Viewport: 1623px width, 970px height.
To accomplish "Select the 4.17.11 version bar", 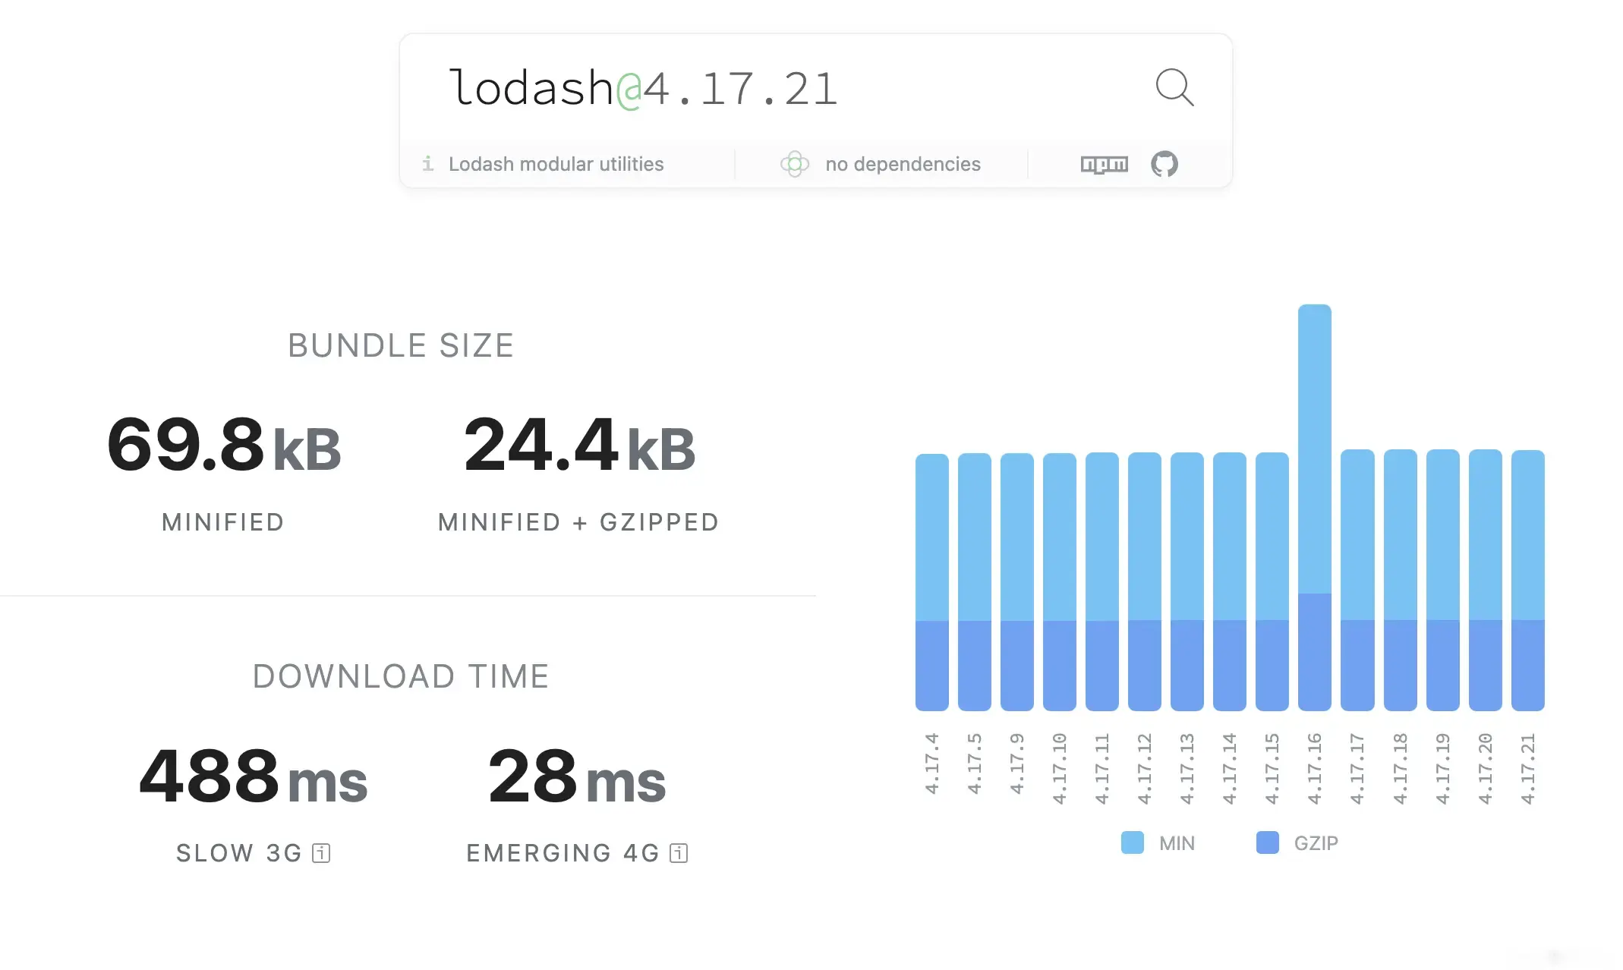I will tap(1101, 582).
